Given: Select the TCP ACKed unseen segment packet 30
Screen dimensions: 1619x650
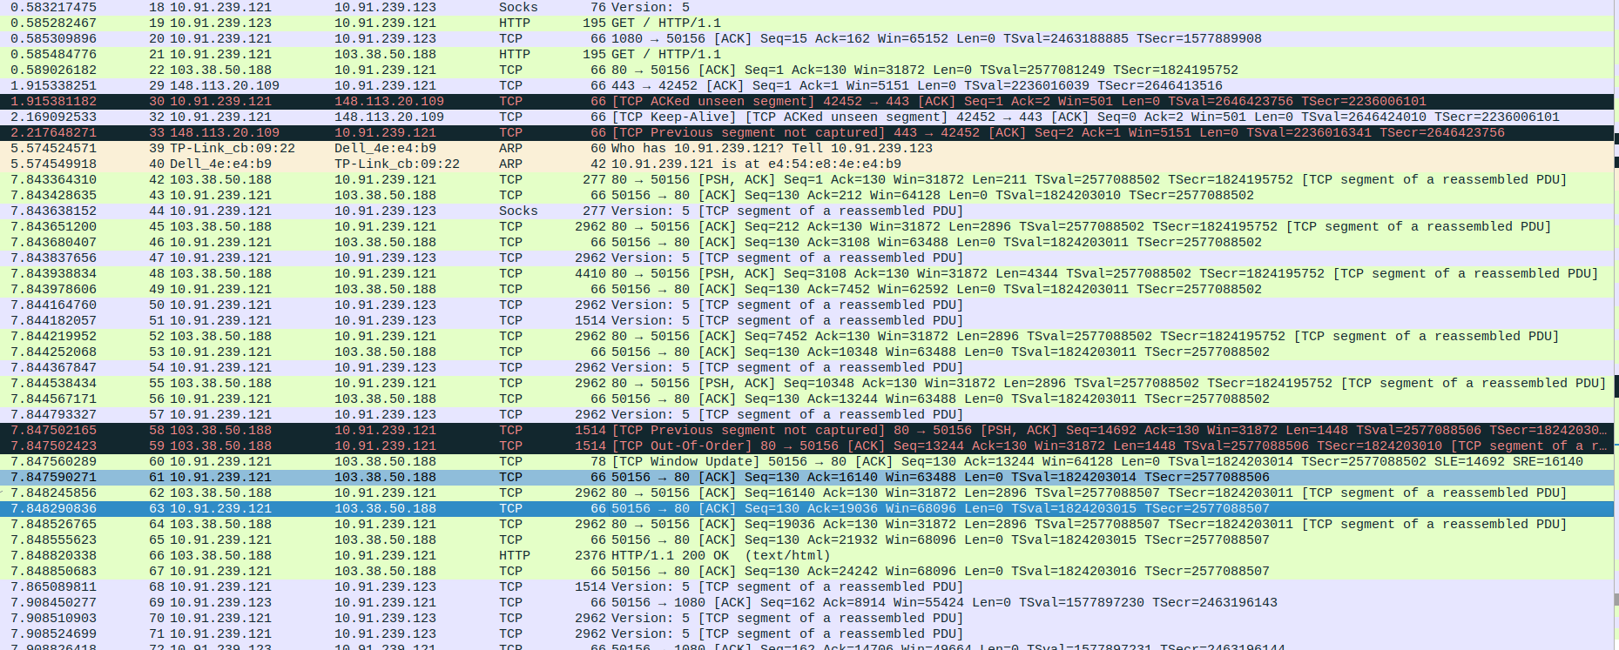Looking at the screenshot, I should 610,101.
